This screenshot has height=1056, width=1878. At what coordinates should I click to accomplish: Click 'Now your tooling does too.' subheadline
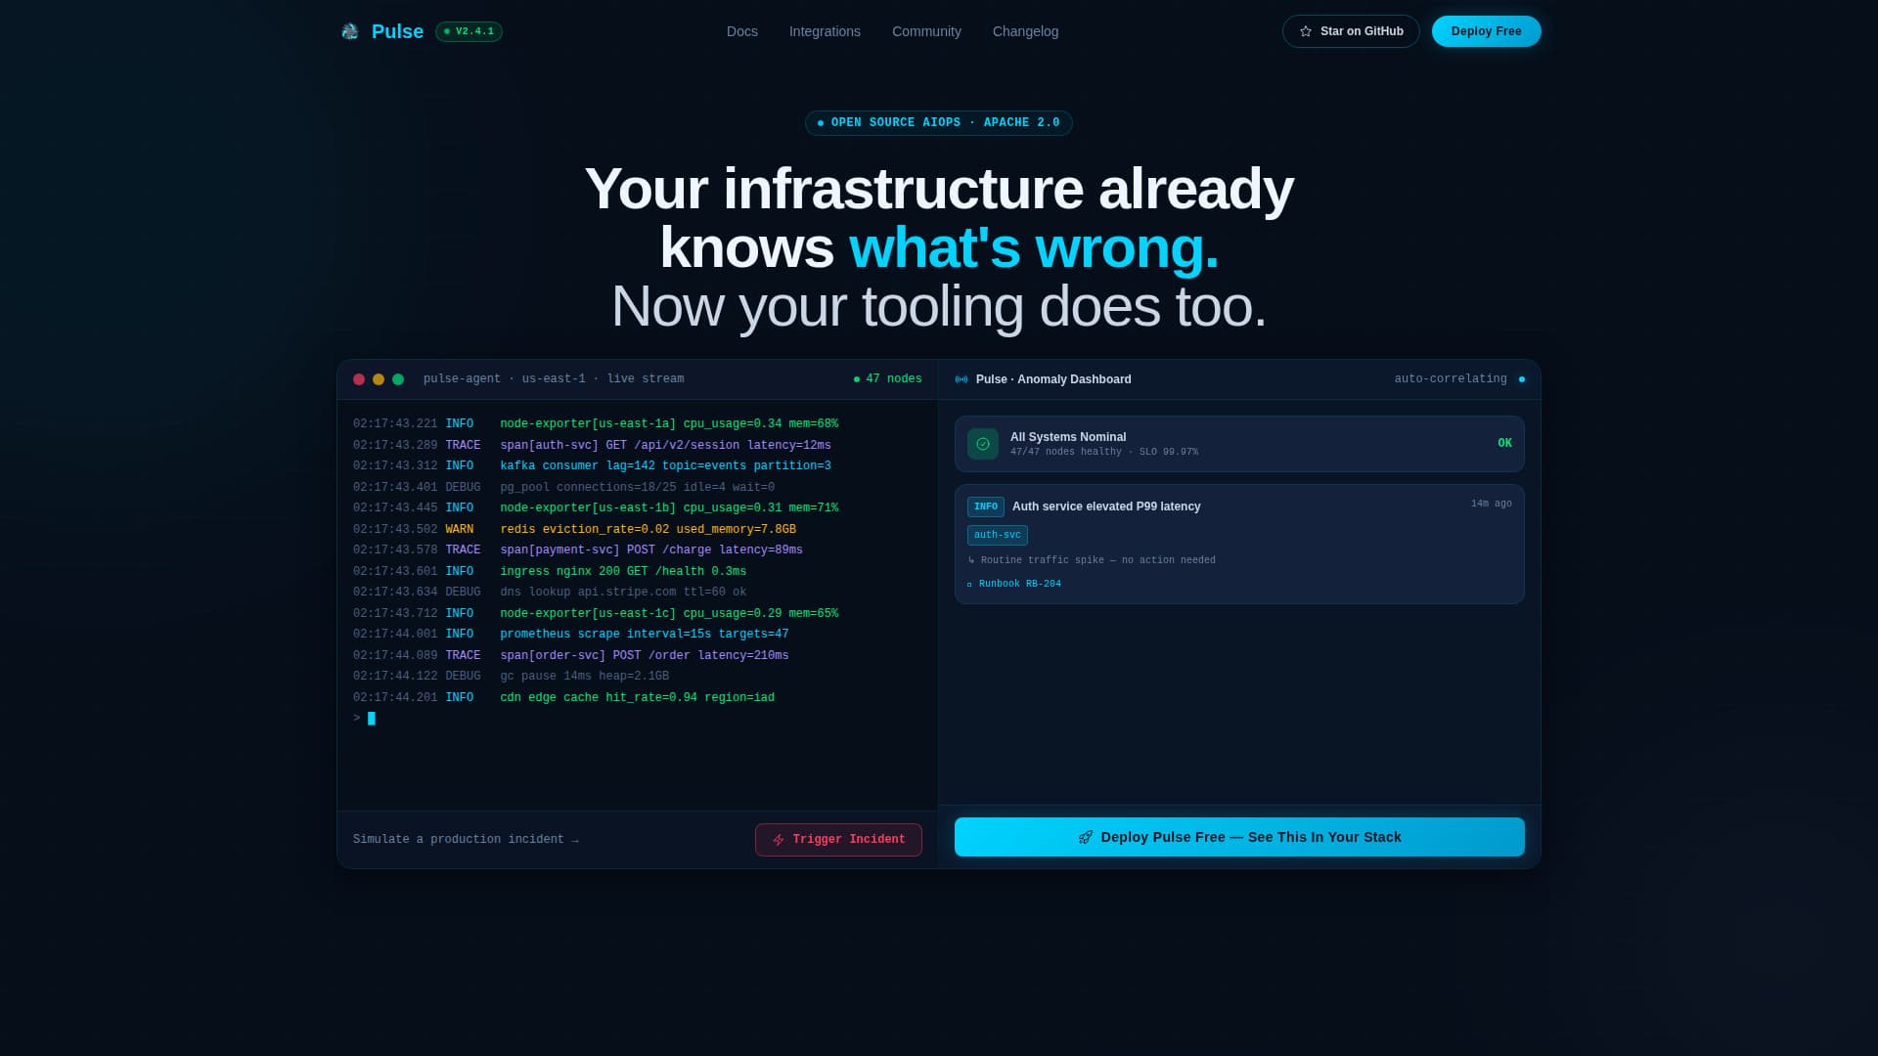pyautogui.click(x=939, y=307)
